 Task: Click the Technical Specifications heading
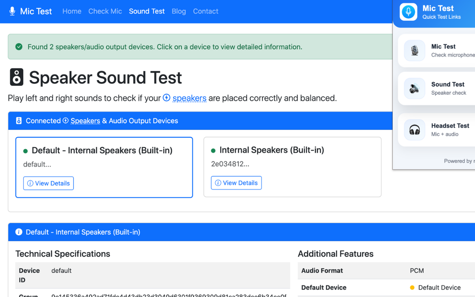tap(63, 254)
